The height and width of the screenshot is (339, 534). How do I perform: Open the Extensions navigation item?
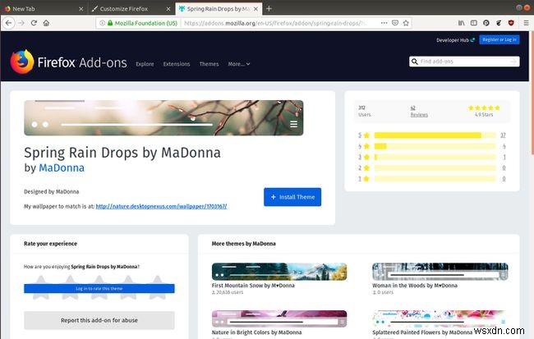click(x=177, y=64)
